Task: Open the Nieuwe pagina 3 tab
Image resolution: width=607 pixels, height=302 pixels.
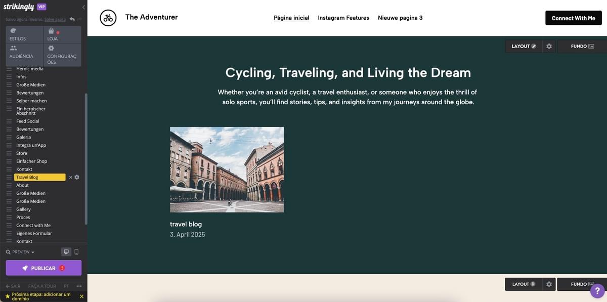Action: click(x=400, y=18)
